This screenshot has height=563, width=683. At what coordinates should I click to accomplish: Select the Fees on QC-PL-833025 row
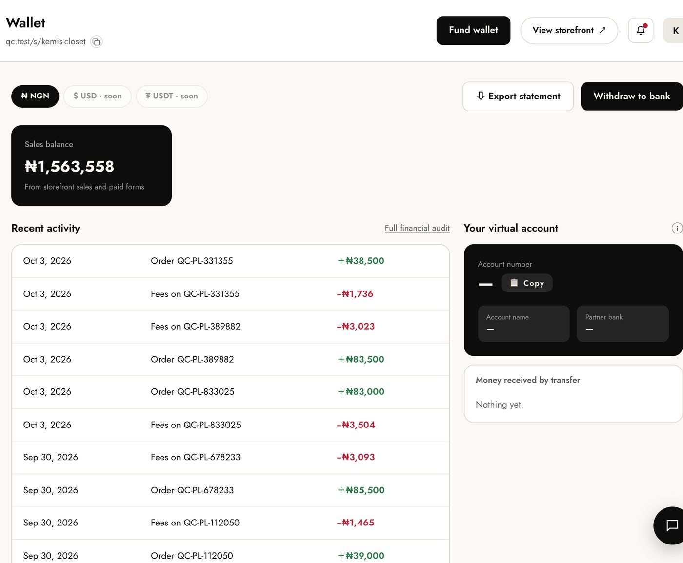pyautogui.click(x=230, y=425)
